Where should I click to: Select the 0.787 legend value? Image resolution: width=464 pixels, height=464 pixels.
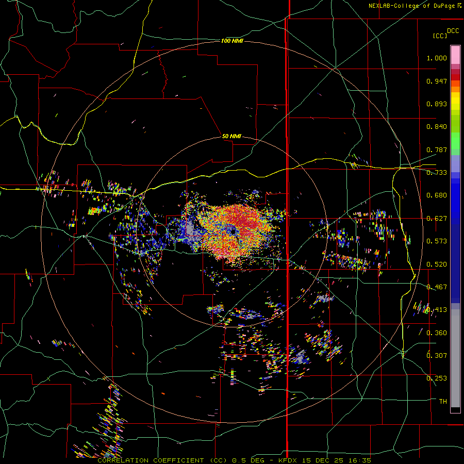pos(437,150)
